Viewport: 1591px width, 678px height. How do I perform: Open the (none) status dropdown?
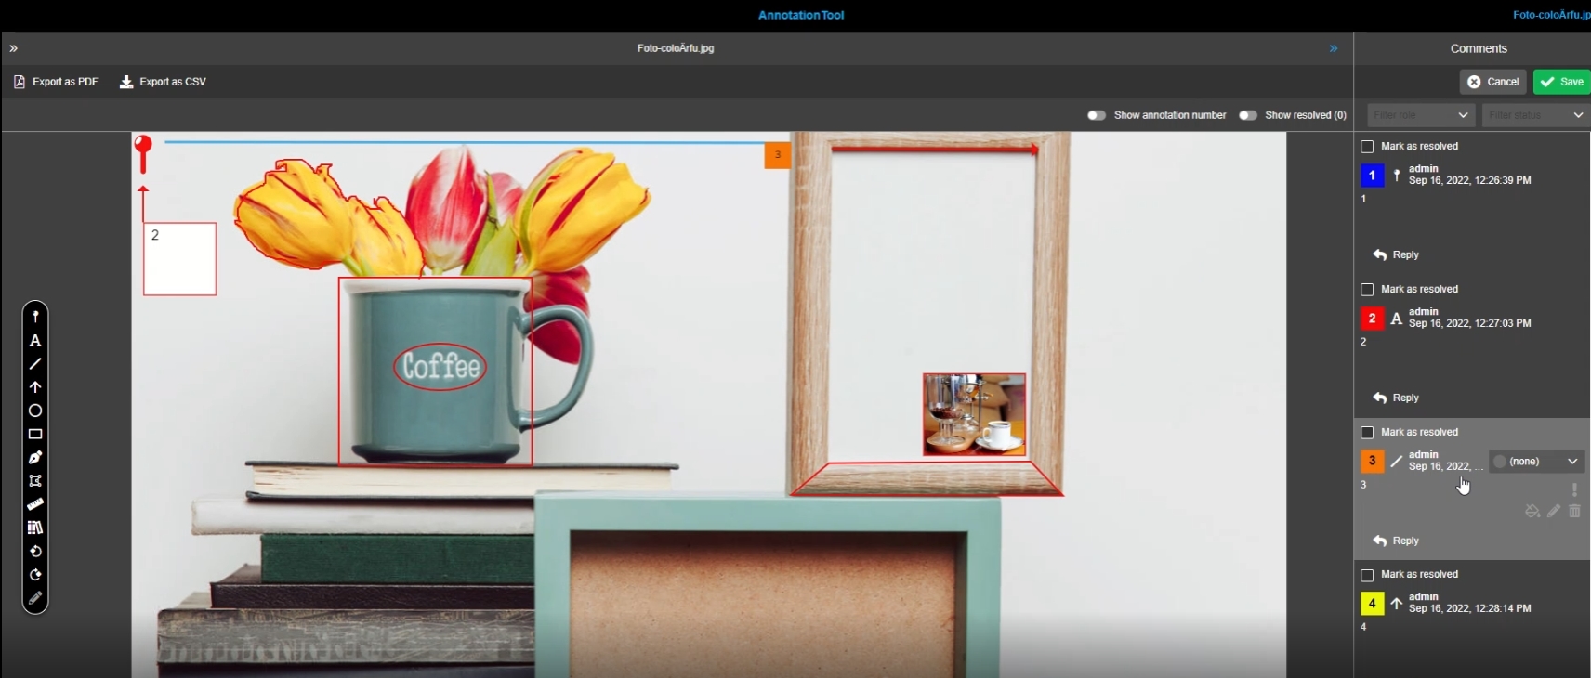[x=1535, y=462]
